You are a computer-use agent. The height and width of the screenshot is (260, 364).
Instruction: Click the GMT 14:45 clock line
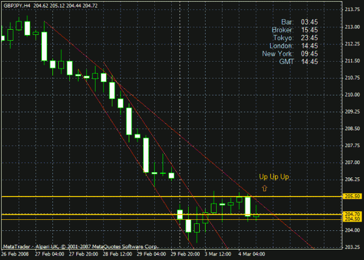[x=299, y=62]
